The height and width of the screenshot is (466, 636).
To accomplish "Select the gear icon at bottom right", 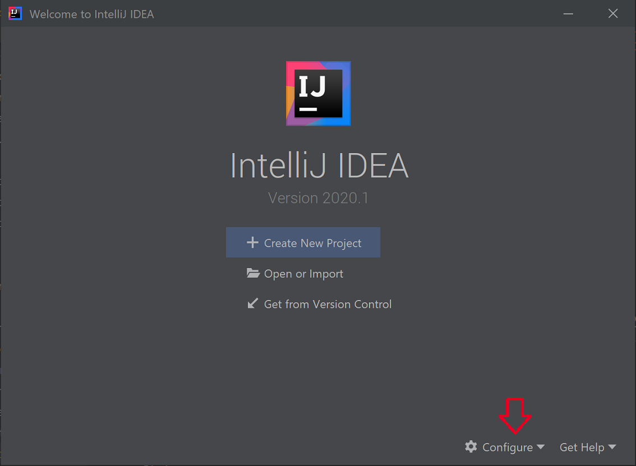I will point(471,447).
